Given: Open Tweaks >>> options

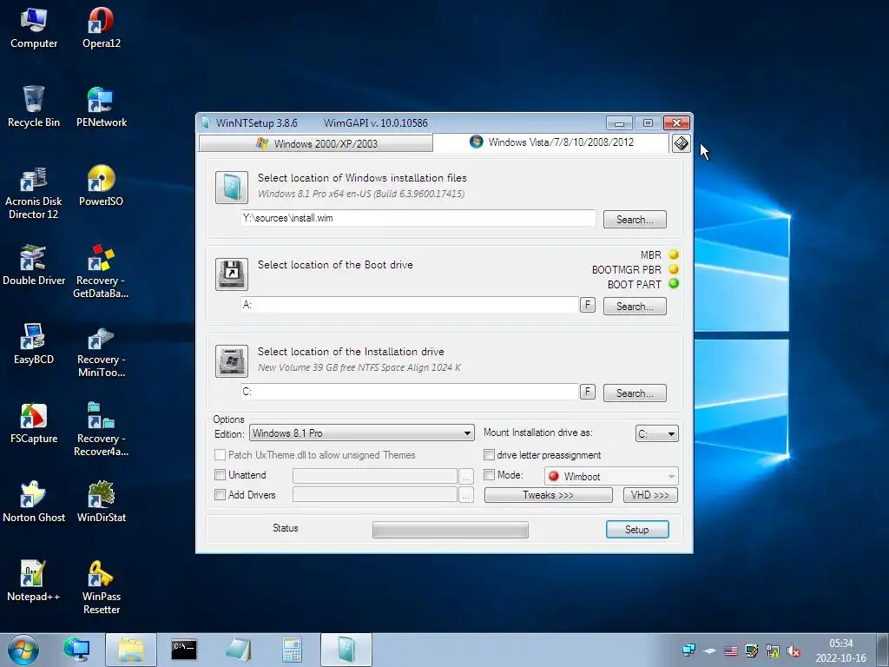Looking at the screenshot, I should tap(549, 495).
